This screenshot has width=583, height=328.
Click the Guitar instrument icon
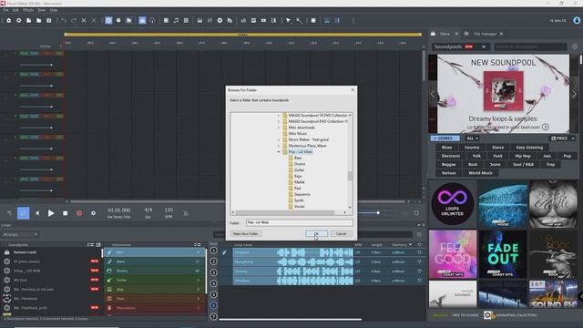(109, 280)
